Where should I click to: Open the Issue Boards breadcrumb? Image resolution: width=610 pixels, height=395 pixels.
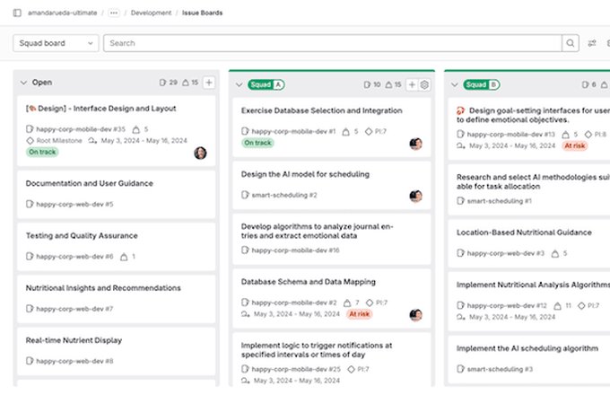[x=203, y=13]
